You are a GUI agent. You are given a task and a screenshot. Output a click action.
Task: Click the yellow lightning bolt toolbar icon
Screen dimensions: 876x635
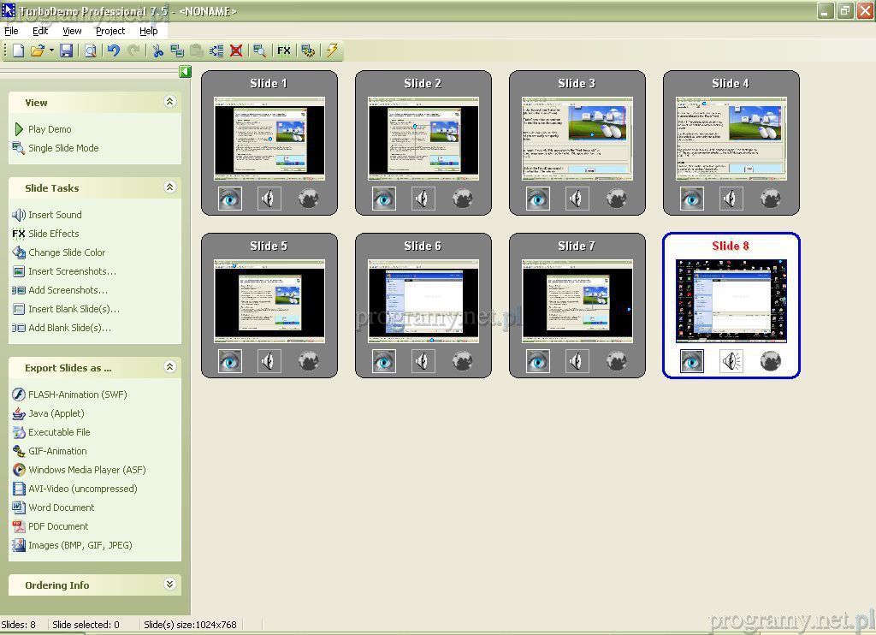pos(332,51)
